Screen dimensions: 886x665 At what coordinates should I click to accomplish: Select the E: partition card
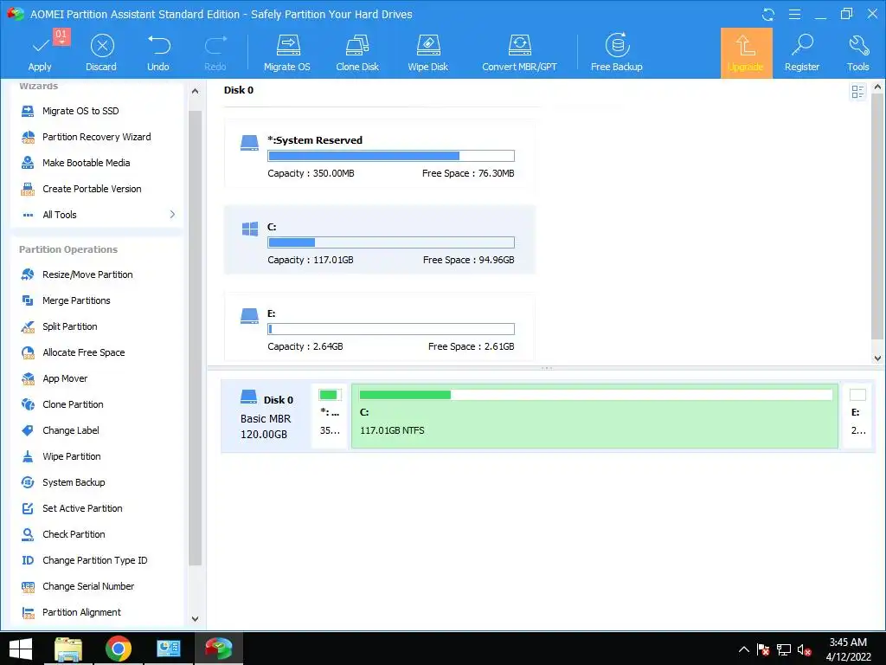click(380, 326)
